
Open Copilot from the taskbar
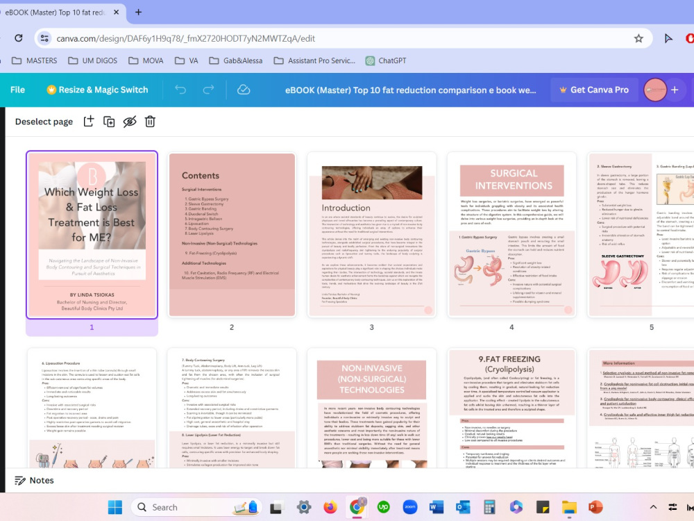tap(516, 507)
